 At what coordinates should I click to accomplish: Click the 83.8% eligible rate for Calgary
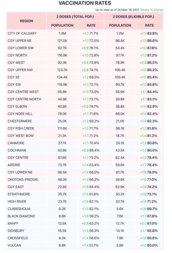(152, 34)
